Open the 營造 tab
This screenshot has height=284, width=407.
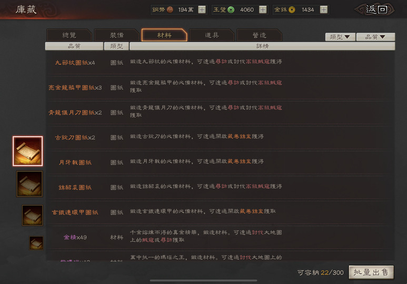pos(259,35)
